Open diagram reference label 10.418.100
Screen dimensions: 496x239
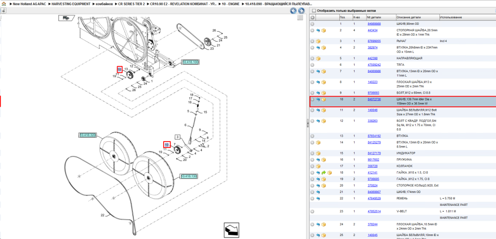[x=190, y=62]
